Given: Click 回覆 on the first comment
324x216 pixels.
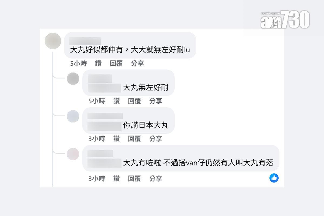Looking at the screenshot, I should tap(117, 63).
